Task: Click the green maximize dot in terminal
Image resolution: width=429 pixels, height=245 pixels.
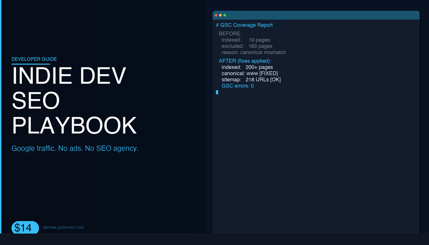Action: tap(225, 15)
